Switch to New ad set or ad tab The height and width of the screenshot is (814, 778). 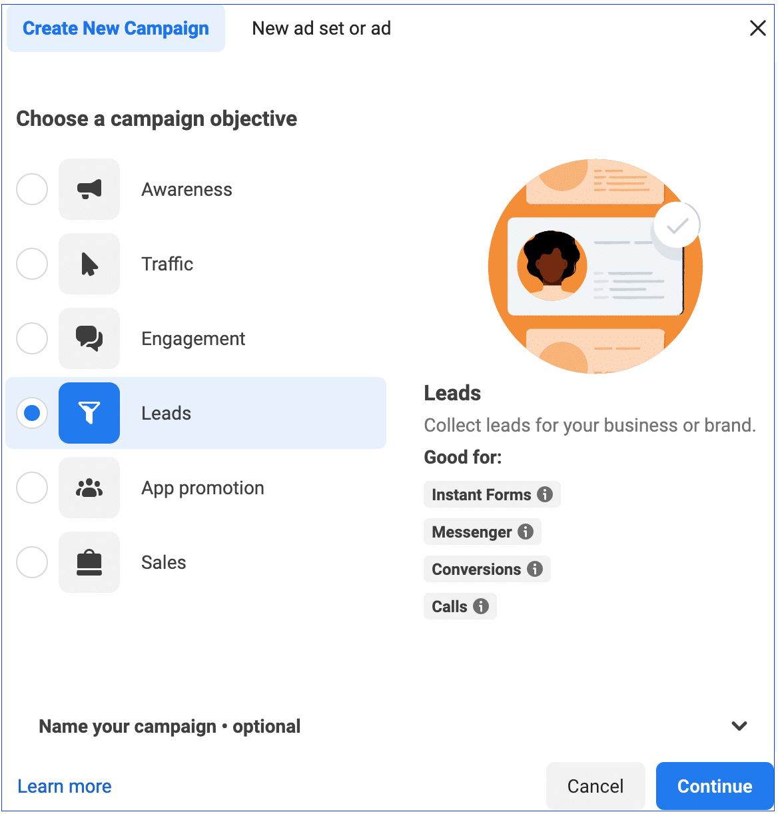tap(321, 28)
